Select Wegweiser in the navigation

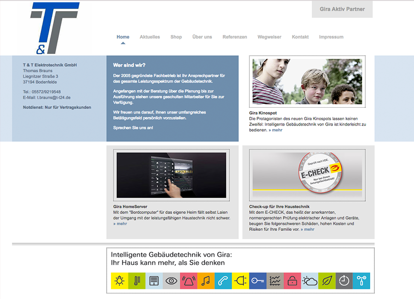pos(269,37)
